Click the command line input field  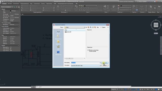pos(83,87)
